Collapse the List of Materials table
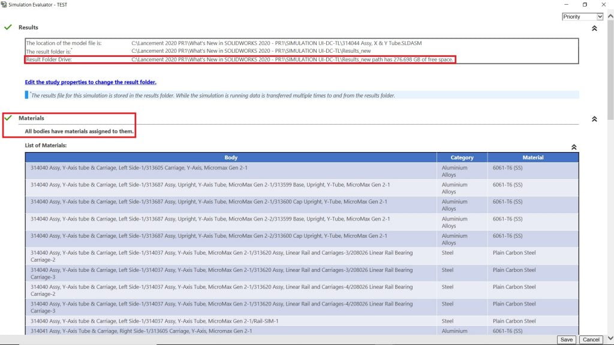The image size is (614, 345). (x=574, y=147)
